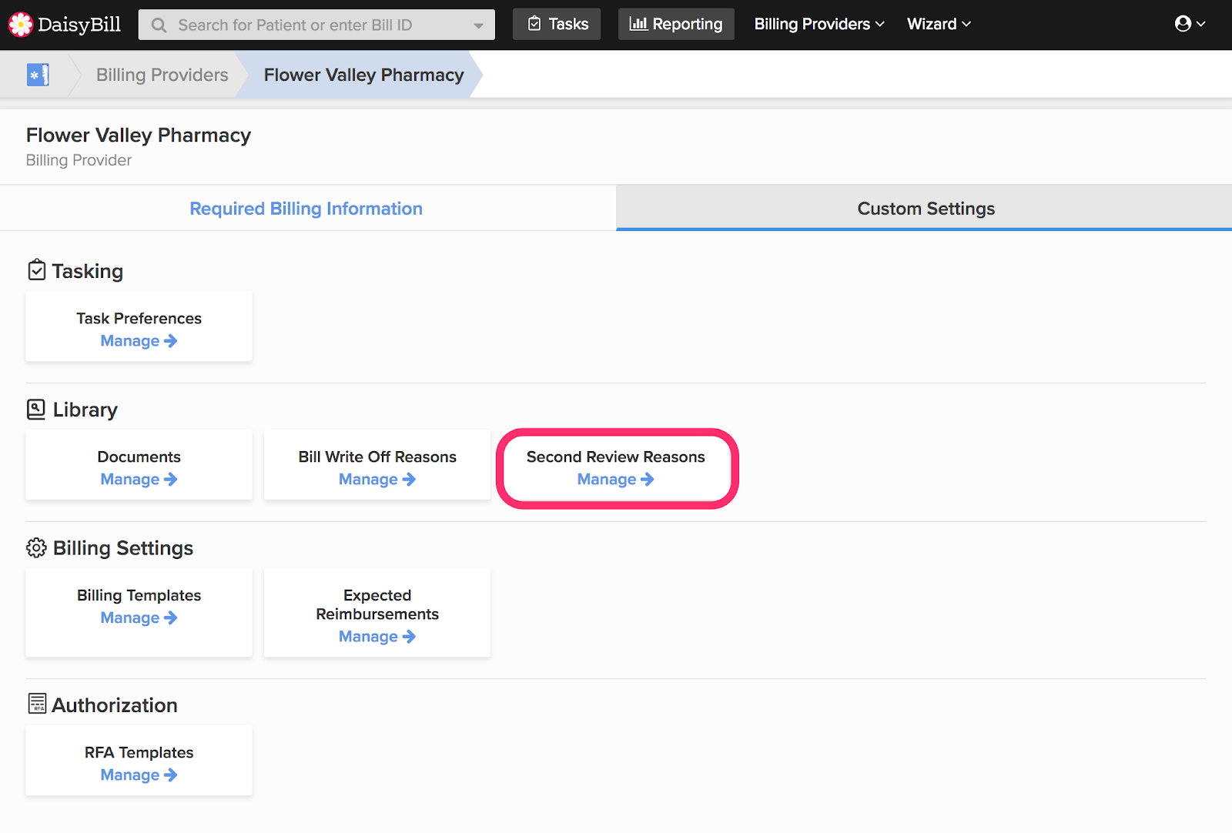Manage Bill Write Off Reasons
Image resolution: width=1232 pixels, height=833 pixels.
[377, 480]
